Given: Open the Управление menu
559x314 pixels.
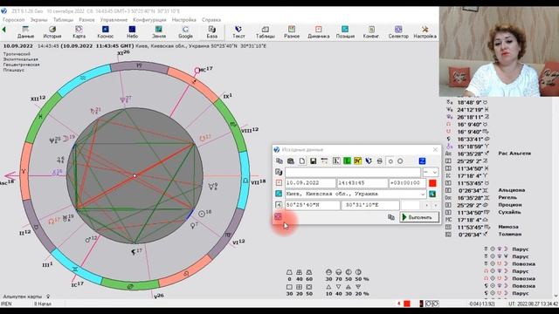Looking at the screenshot, I should 114,19.
